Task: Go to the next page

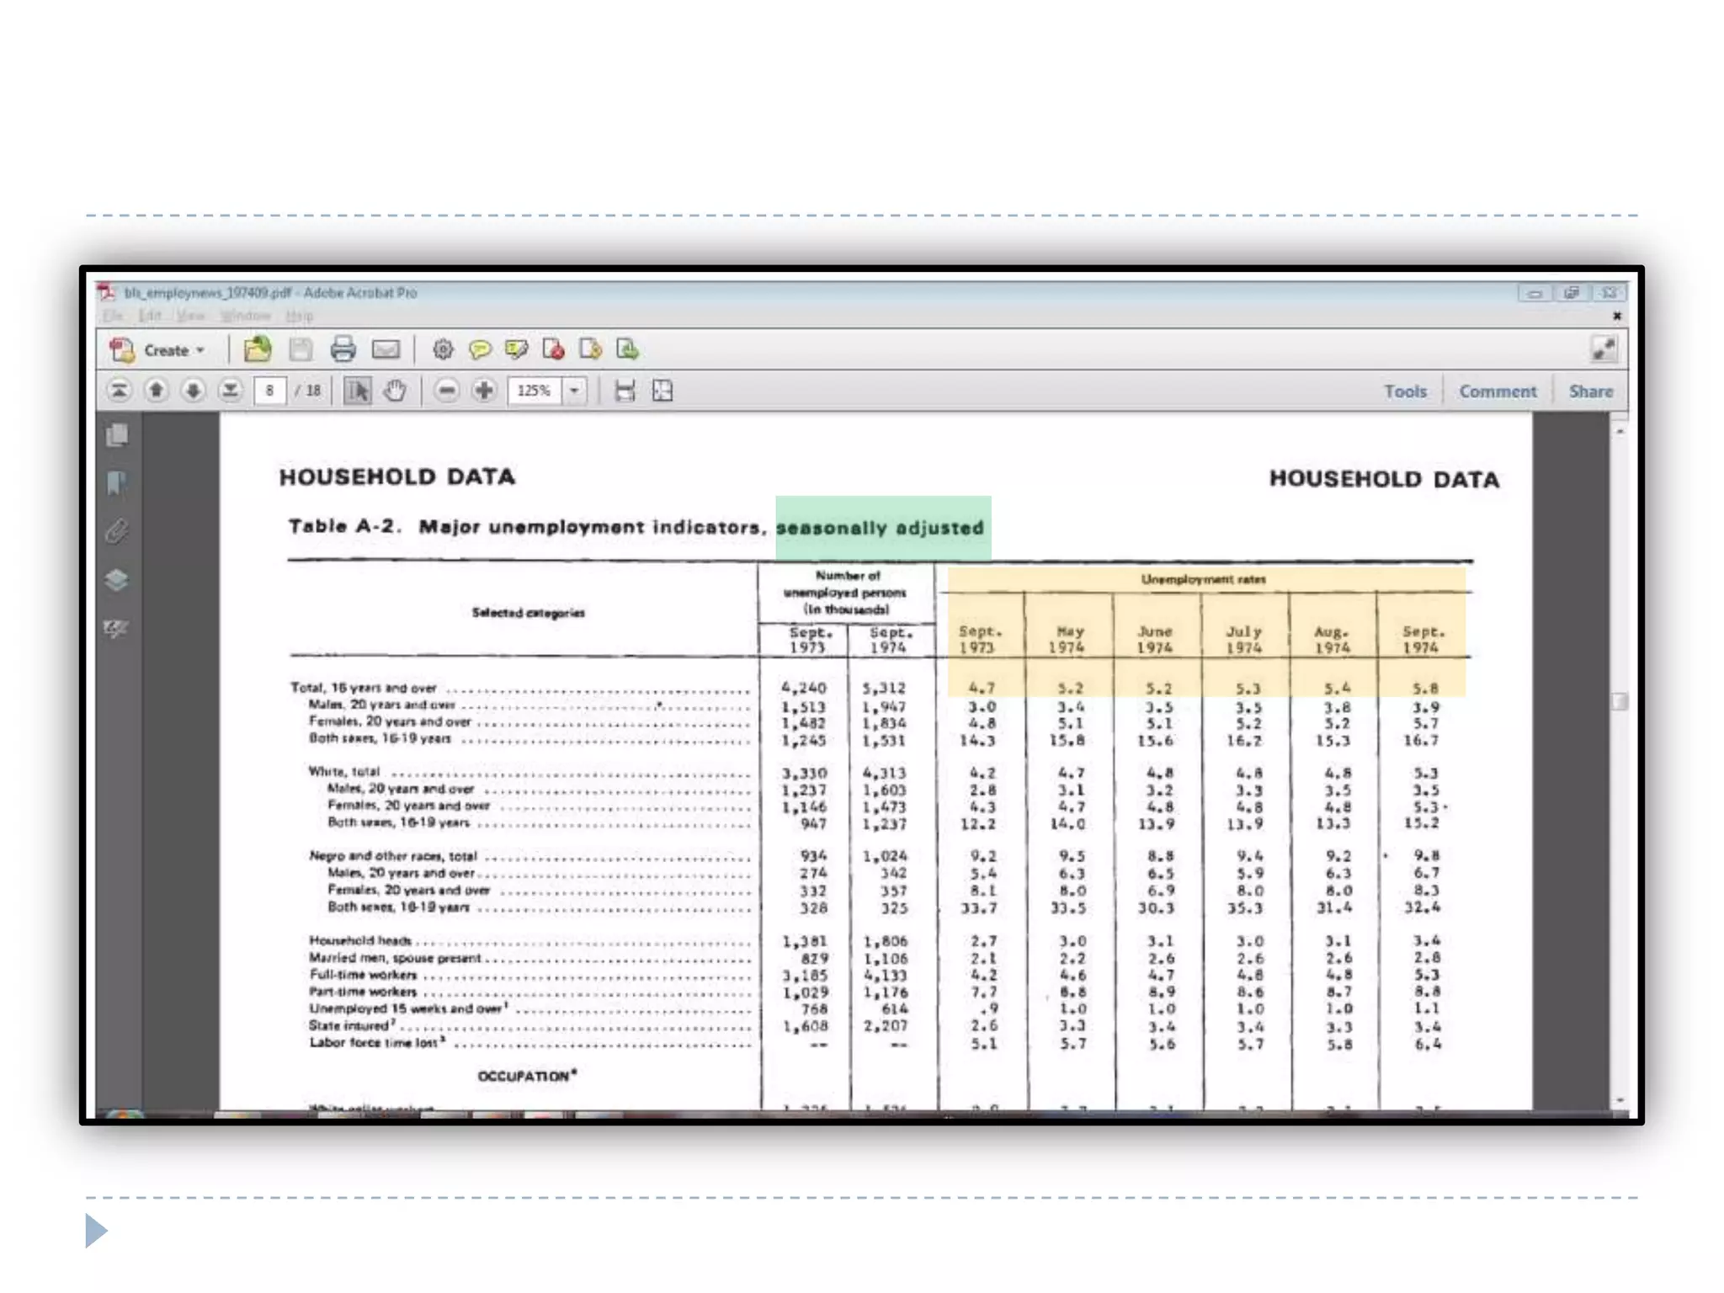Action: tap(193, 391)
